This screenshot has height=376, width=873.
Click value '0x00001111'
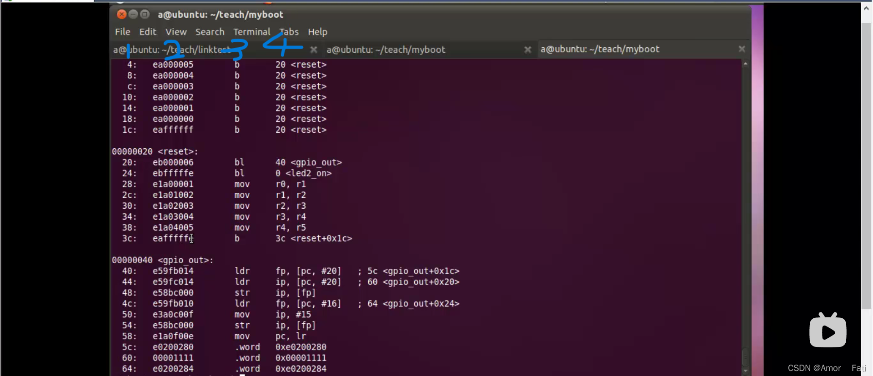pos(301,358)
